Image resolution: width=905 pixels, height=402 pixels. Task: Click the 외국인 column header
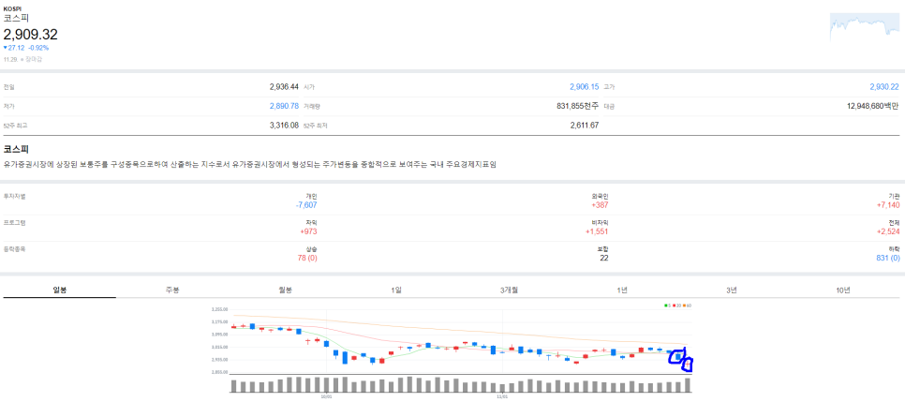click(x=601, y=197)
